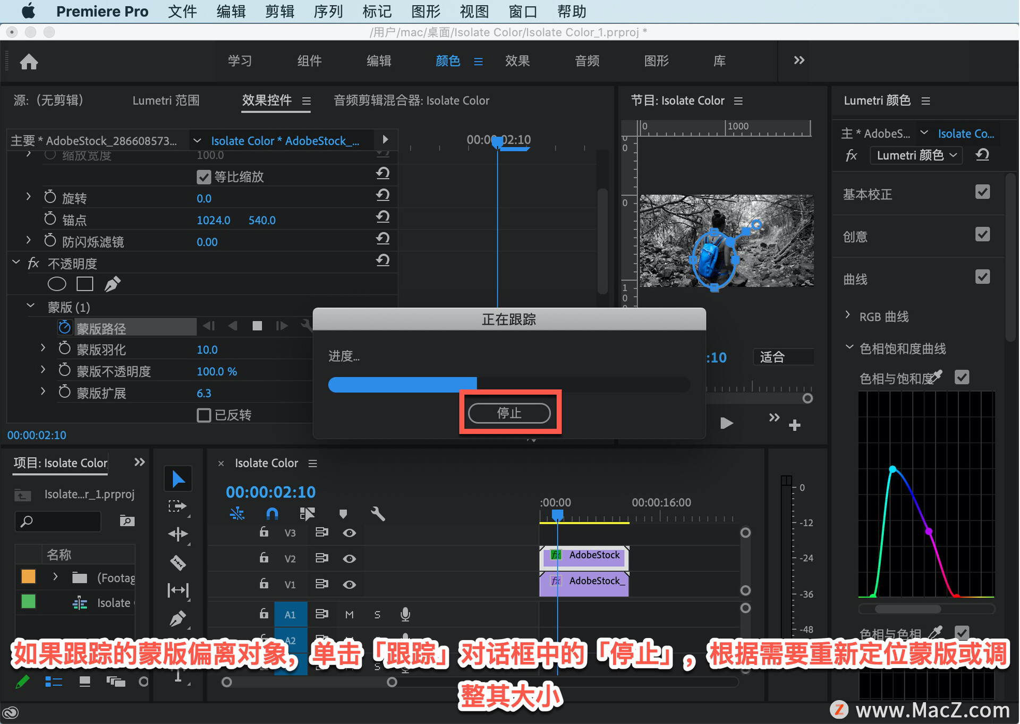
Task: Toggle animation stopwatch for 蒙版路径
Action: [x=64, y=327]
